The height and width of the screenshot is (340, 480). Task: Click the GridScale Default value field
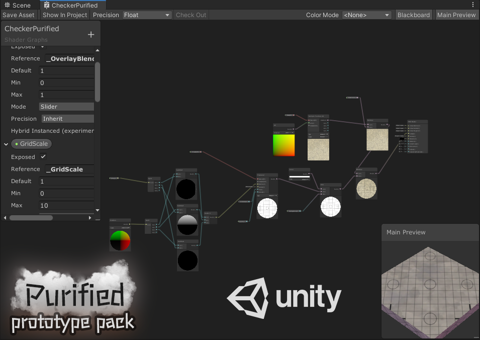coord(67,182)
